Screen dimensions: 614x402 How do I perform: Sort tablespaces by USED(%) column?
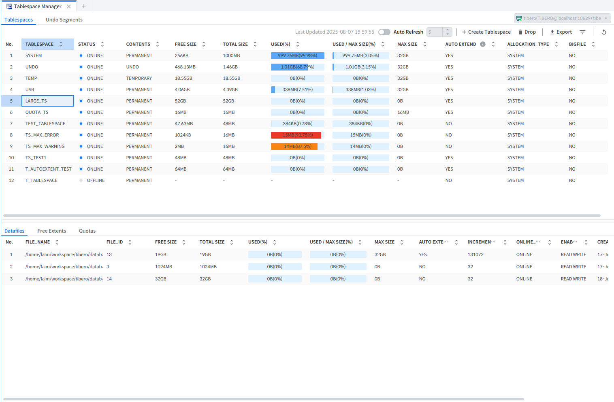(298, 44)
